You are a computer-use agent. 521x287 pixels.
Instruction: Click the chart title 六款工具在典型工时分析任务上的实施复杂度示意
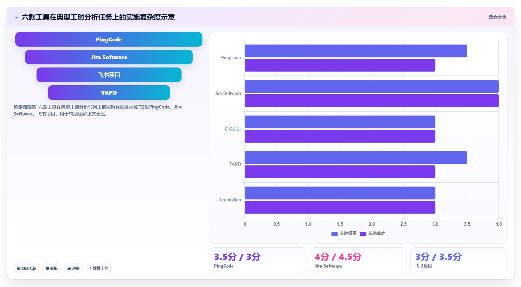pyautogui.click(x=98, y=17)
